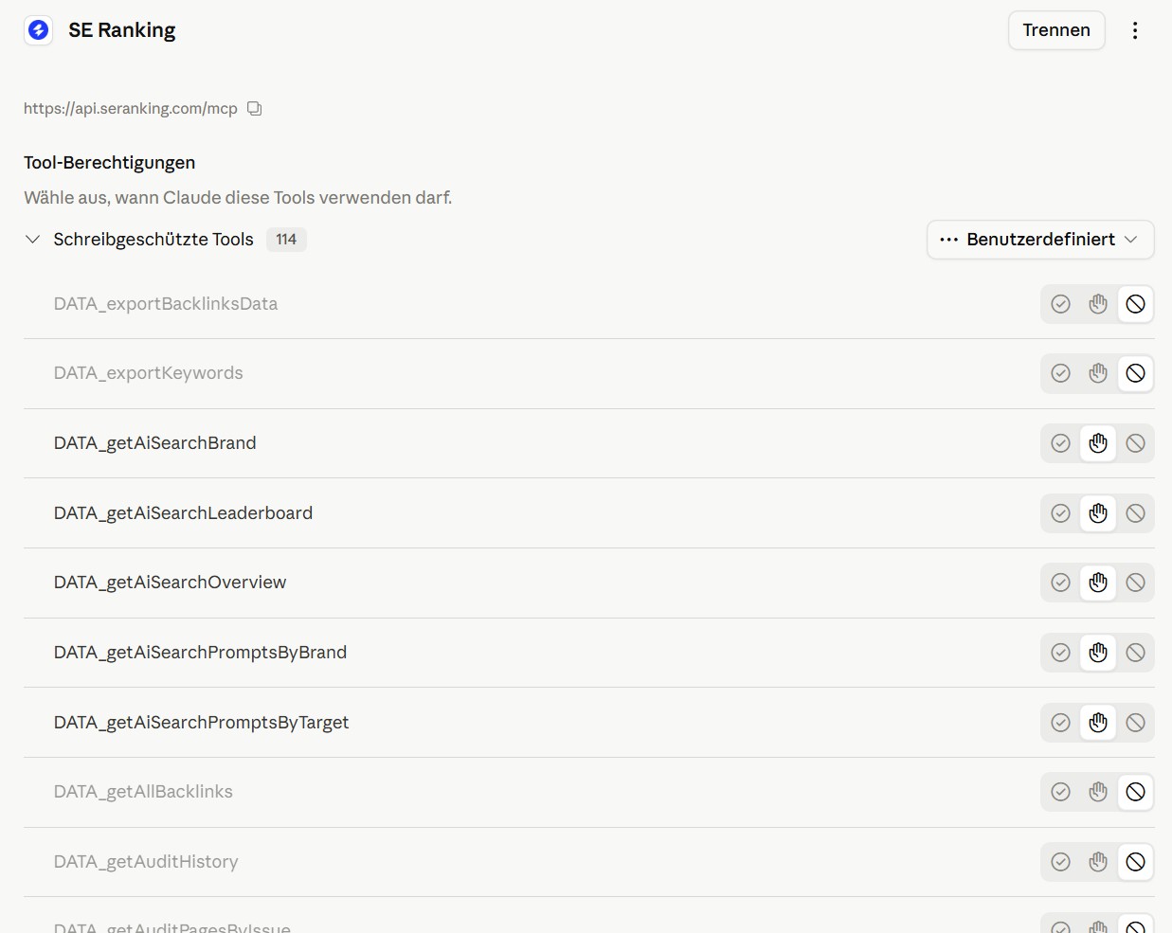Always allow DATA_getAiSearchPromptsByBrand
The height and width of the screenshot is (933, 1172).
pos(1061,653)
